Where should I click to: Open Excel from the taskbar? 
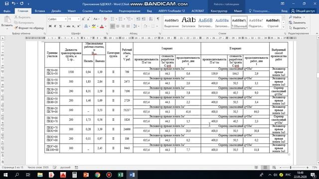coord(121,175)
